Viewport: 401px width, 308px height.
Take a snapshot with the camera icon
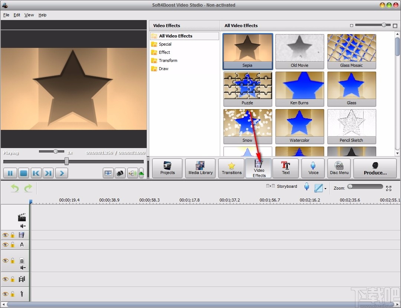(x=120, y=173)
